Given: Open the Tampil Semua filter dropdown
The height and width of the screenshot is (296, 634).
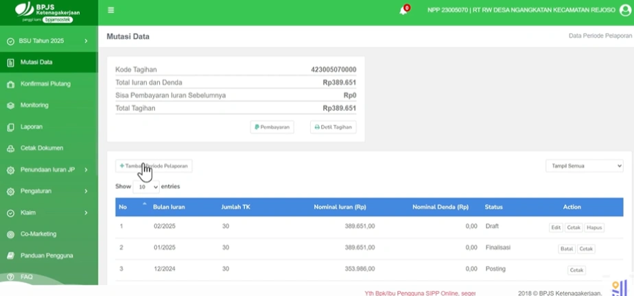Looking at the screenshot, I should (585, 166).
